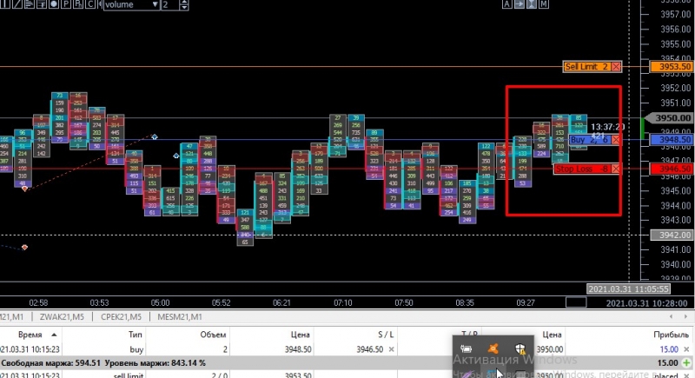The image size is (695, 378).
Task: Cancel the Sell Limit order on chart
Action: point(616,66)
